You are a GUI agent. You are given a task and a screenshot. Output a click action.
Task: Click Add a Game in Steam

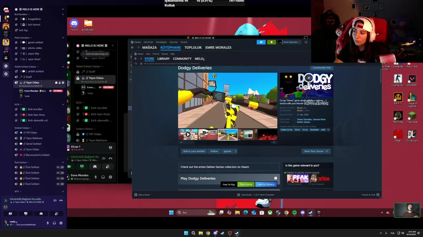pos(142,195)
